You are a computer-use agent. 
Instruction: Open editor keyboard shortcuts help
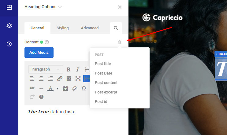tap(41, 97)
